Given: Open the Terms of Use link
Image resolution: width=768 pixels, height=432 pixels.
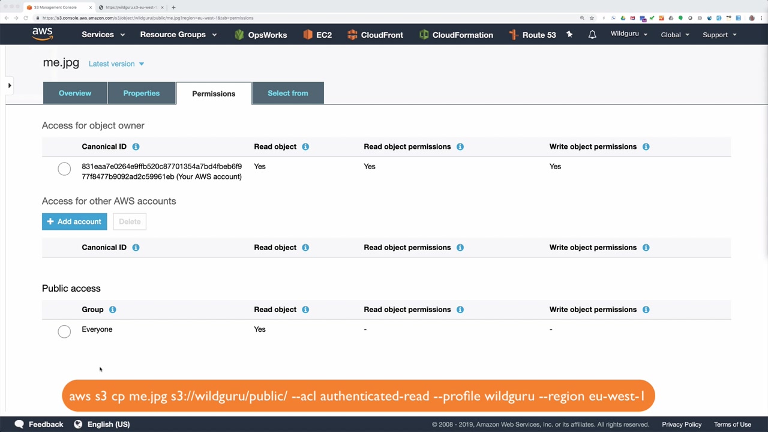Looking at the screenshot, I should point(733,424).
